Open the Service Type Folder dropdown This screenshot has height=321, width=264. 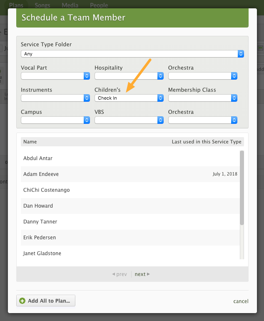pyautogui.click(x=132, y=54)
